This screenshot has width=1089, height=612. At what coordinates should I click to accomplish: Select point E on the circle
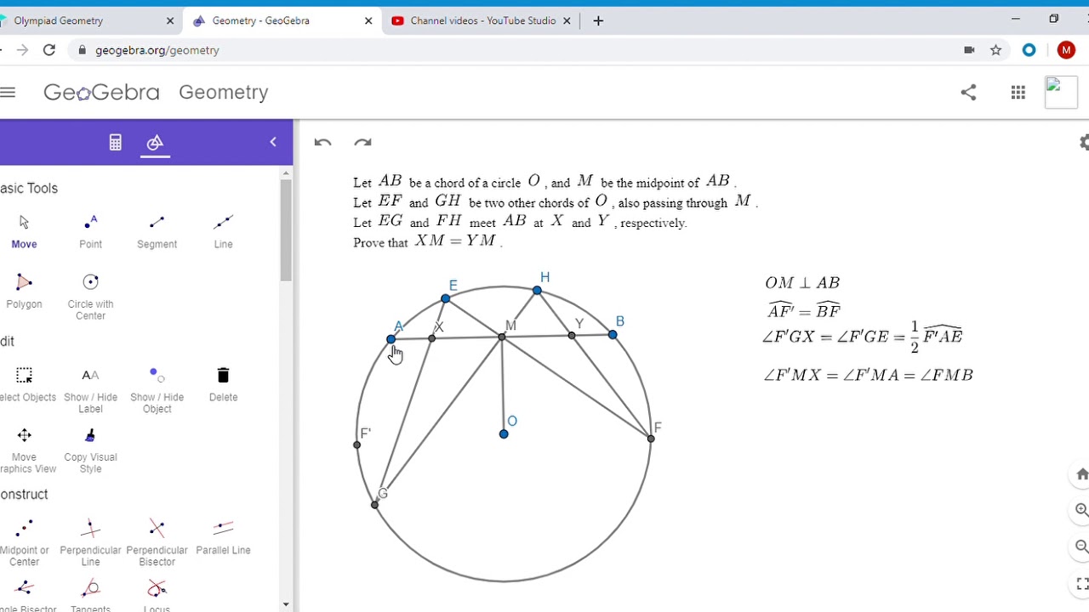(x=446, y=298)
